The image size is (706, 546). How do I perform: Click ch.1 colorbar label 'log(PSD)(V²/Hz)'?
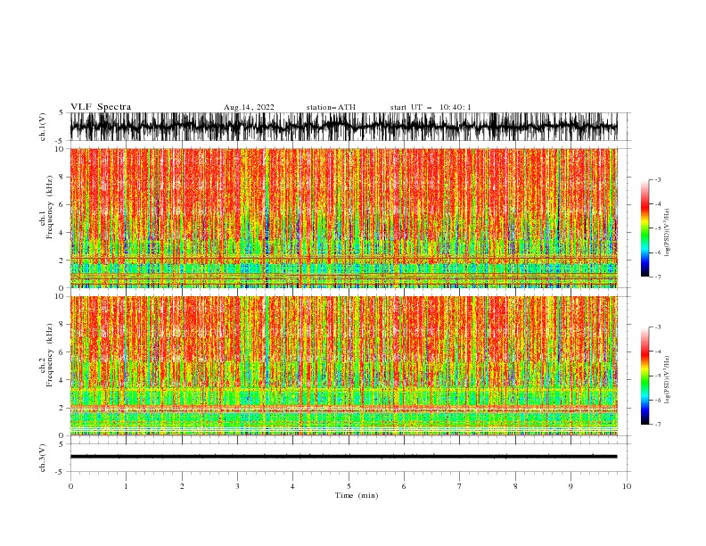(668, 233)
